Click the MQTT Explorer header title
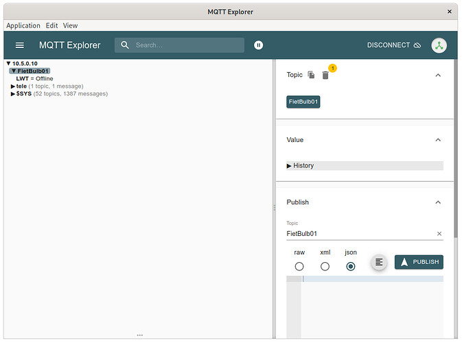 coord(70,45)
